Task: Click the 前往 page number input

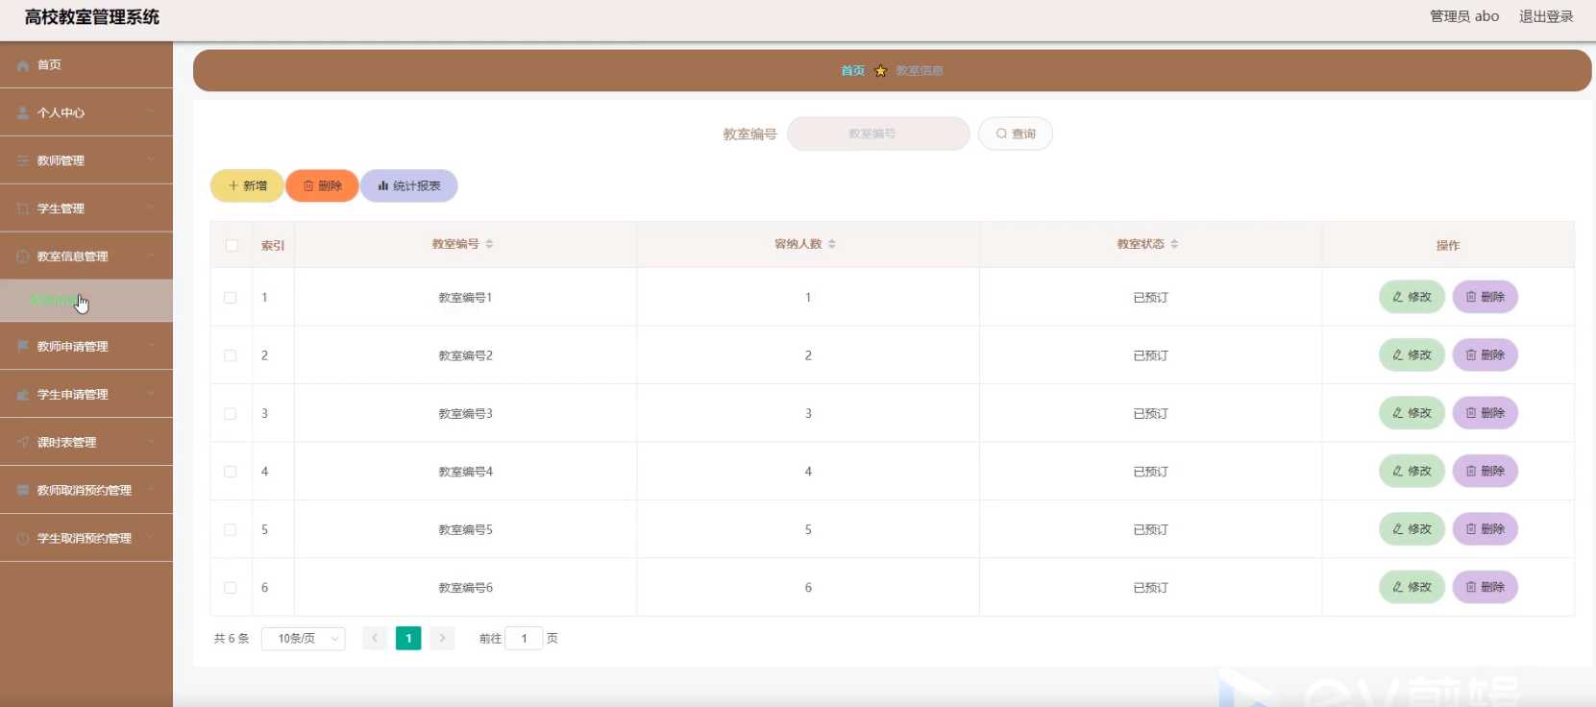Action: pos(524,639)
